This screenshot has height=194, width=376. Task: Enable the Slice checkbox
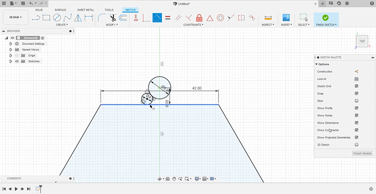[x=356, y=101]
